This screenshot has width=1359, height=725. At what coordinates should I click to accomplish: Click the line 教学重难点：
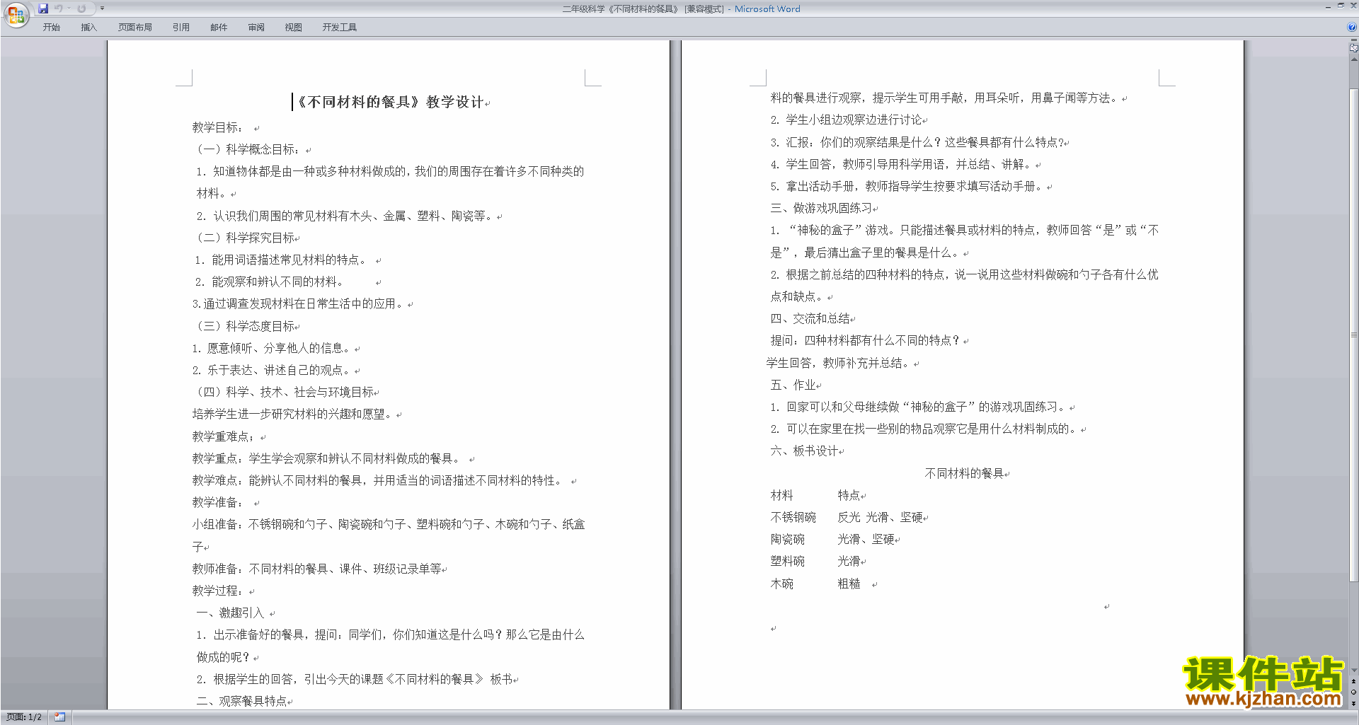coord(224,436)
